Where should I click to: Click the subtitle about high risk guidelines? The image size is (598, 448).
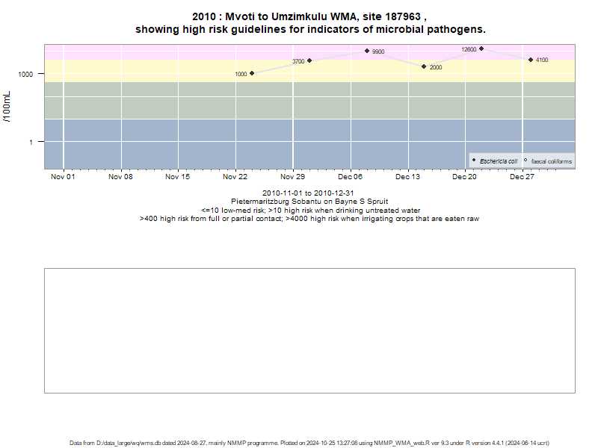[x=310, y=29]
